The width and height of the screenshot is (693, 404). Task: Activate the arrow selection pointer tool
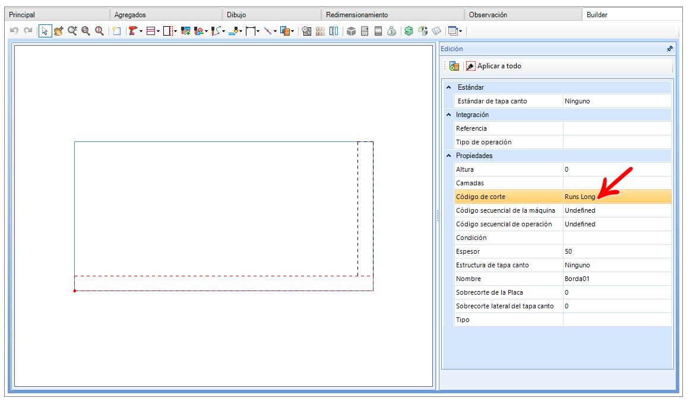[45, 30]
